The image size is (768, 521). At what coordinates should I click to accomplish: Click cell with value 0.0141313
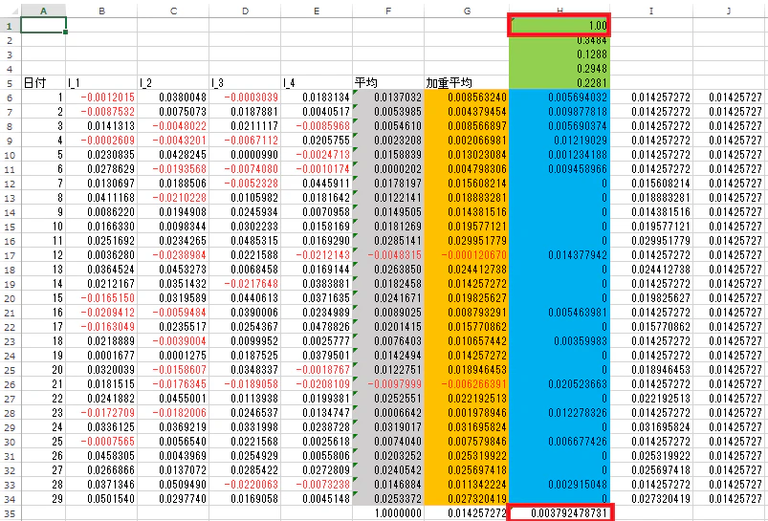pos(101,126)
